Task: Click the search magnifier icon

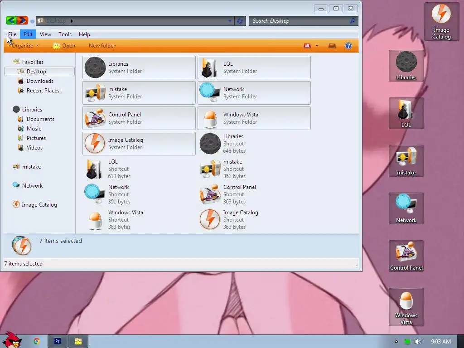Action: [x=353, y=21]
